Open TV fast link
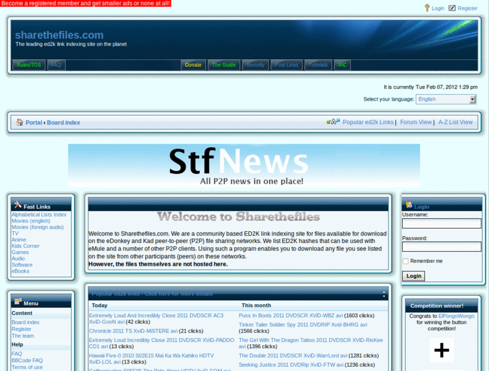The image size is (495, 371). [15, 234]
